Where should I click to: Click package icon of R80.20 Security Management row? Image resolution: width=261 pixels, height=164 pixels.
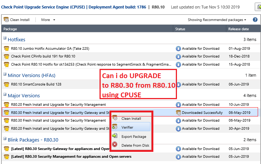7,105
